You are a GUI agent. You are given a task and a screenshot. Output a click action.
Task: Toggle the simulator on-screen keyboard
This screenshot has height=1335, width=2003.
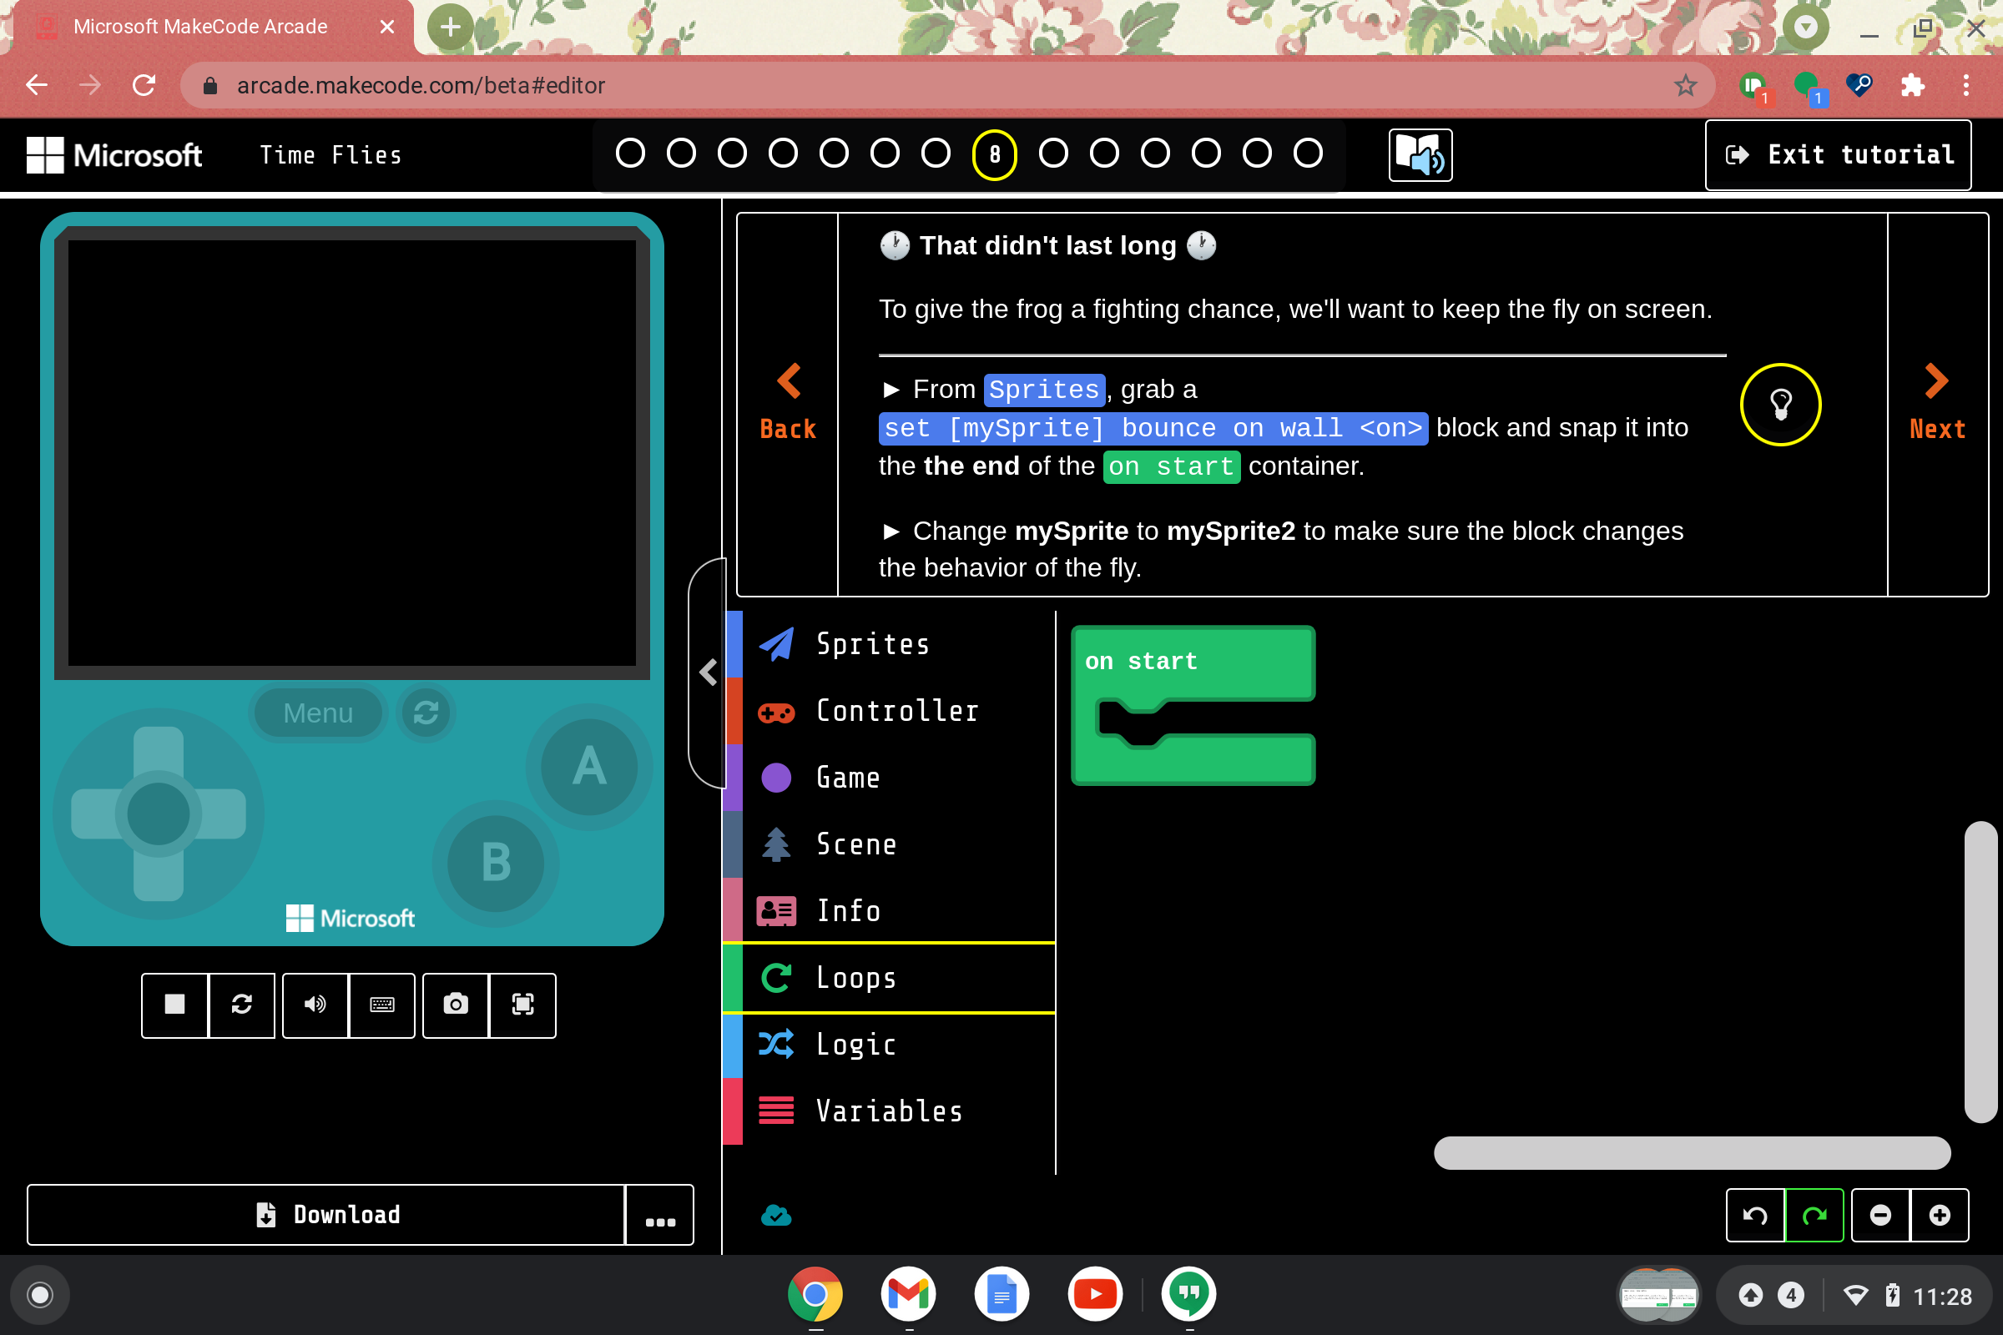click(x=381, y=1005)
